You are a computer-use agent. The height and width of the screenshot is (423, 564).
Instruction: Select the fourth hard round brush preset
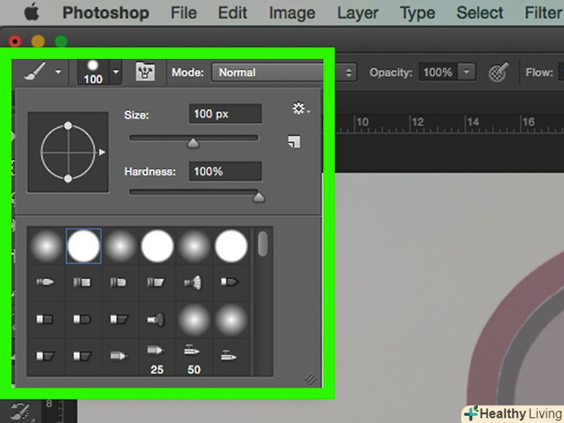point(157,246)
